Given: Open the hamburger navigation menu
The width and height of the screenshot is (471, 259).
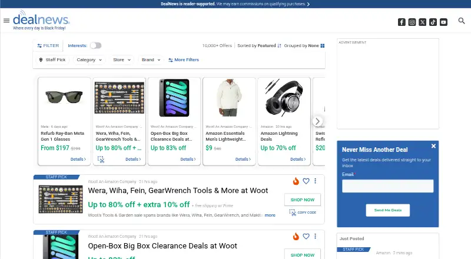Looking at the screenshot, I should [x=6, y=21].
